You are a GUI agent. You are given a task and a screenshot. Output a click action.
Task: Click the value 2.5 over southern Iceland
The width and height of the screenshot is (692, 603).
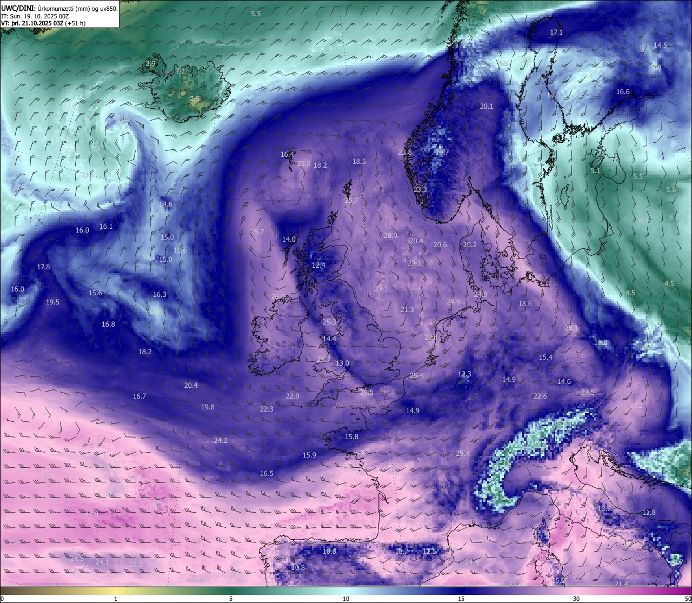(195, 99)
